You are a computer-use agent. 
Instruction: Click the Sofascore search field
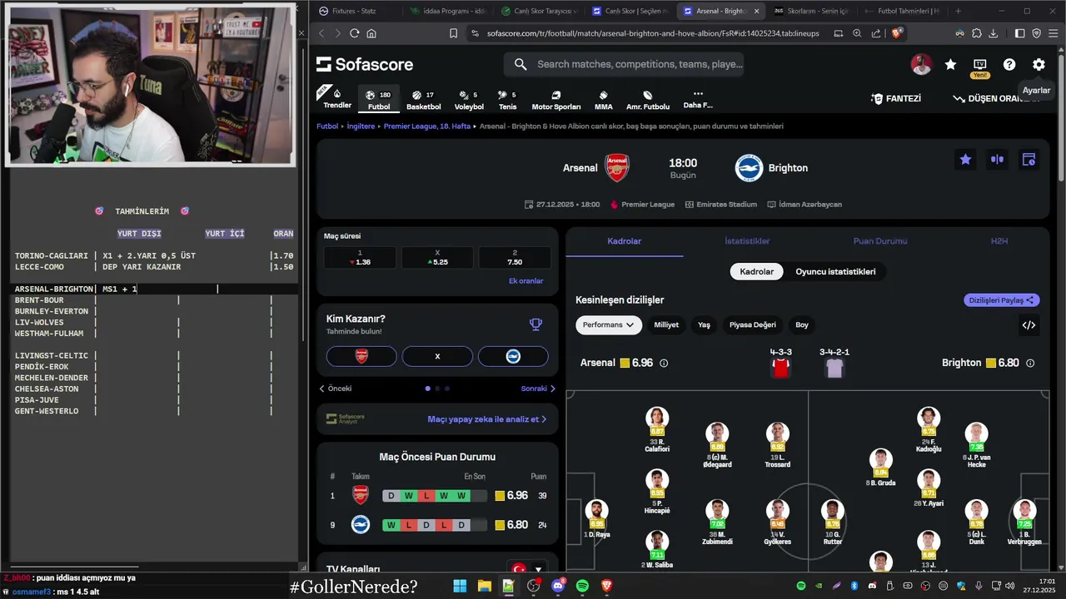624,64
